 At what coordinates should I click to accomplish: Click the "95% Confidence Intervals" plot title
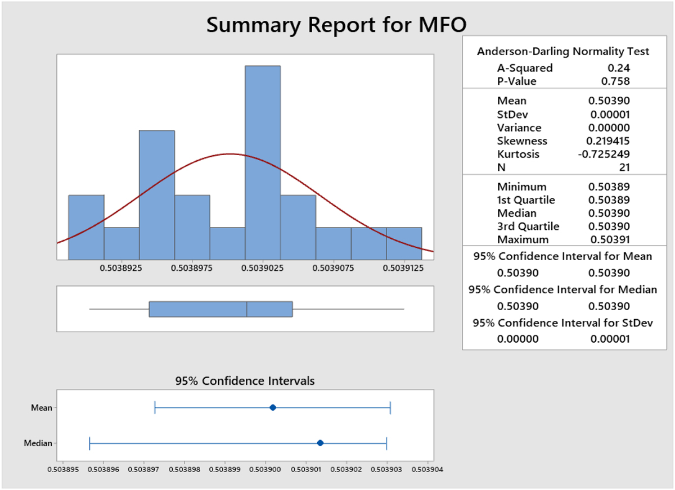click(245, 381)
